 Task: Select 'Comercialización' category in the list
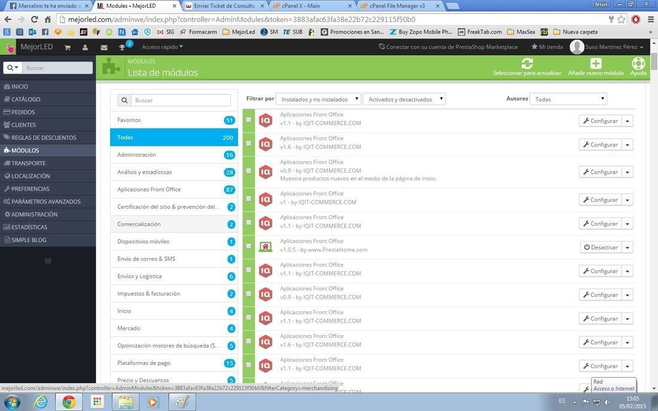[x=173, y=224]
